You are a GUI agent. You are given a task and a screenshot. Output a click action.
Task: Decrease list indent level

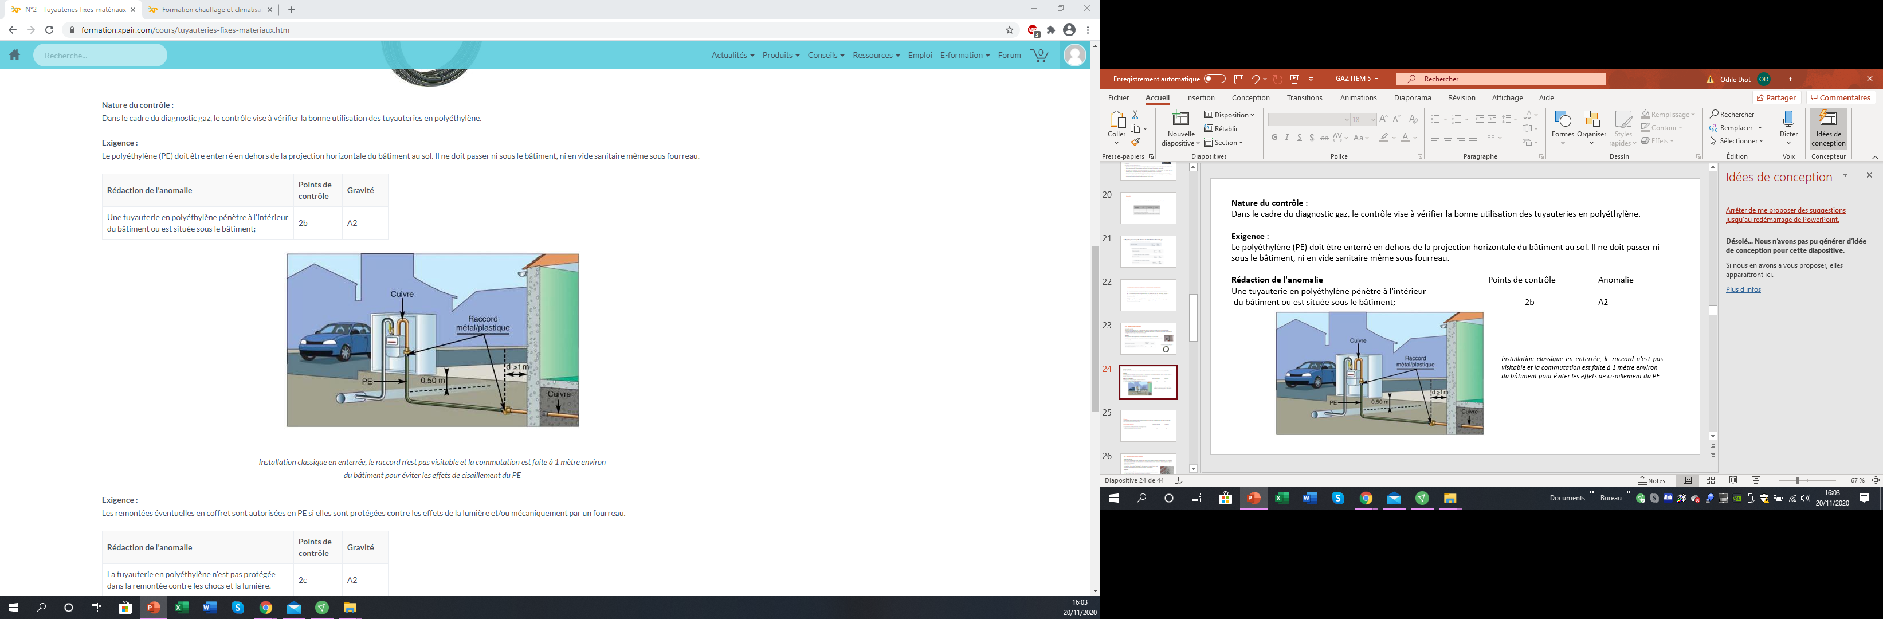tap(1479, 119)
